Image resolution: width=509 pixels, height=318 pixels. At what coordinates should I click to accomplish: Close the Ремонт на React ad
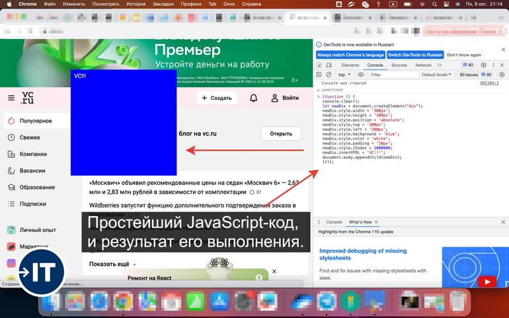click(274, 271)
